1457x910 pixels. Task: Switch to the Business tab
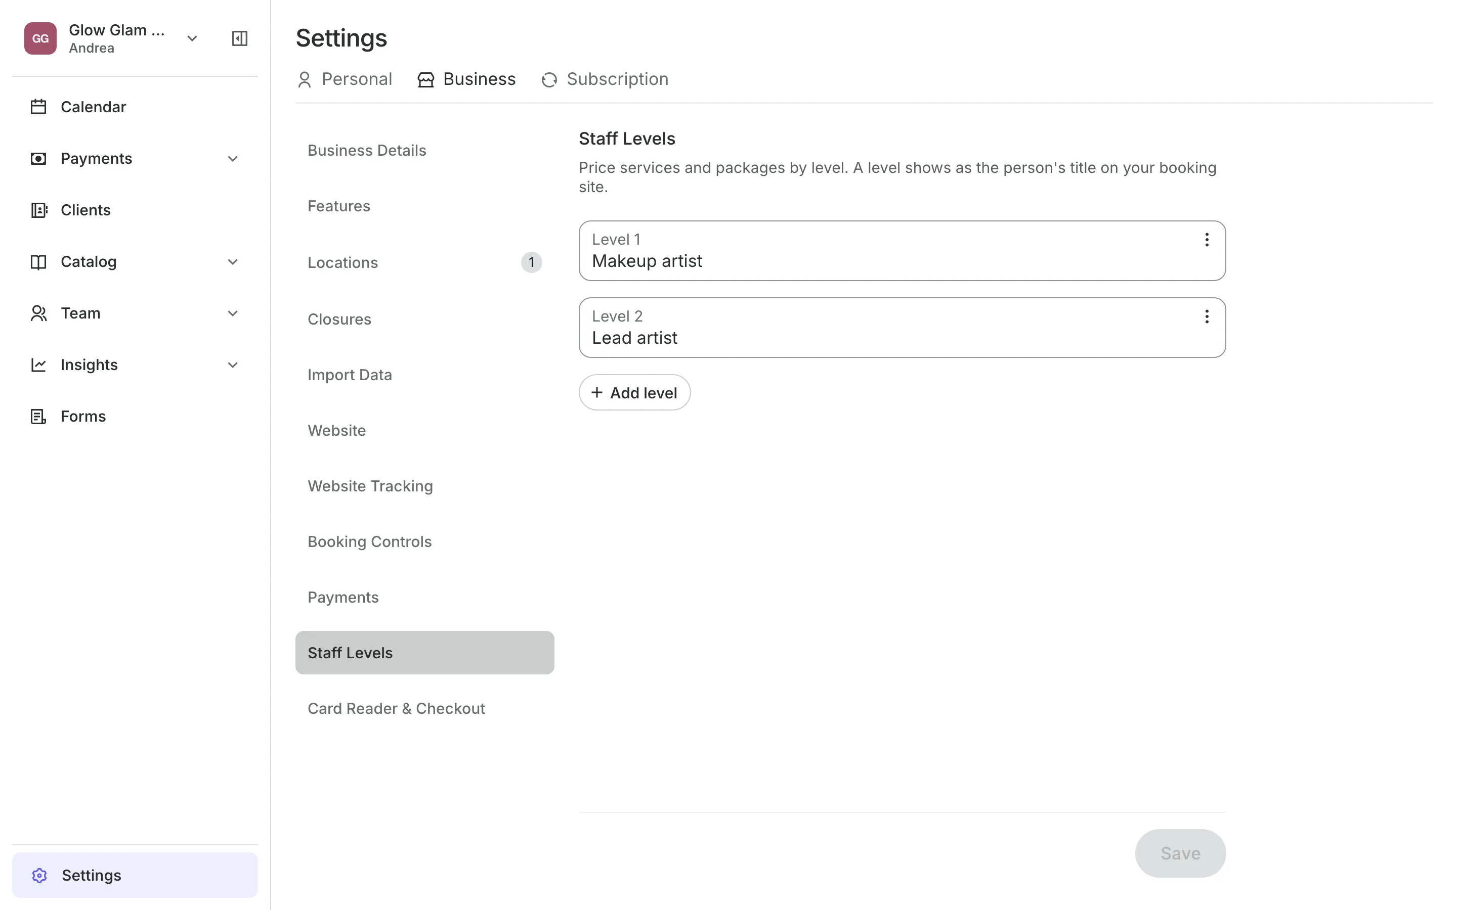[466, 79]
